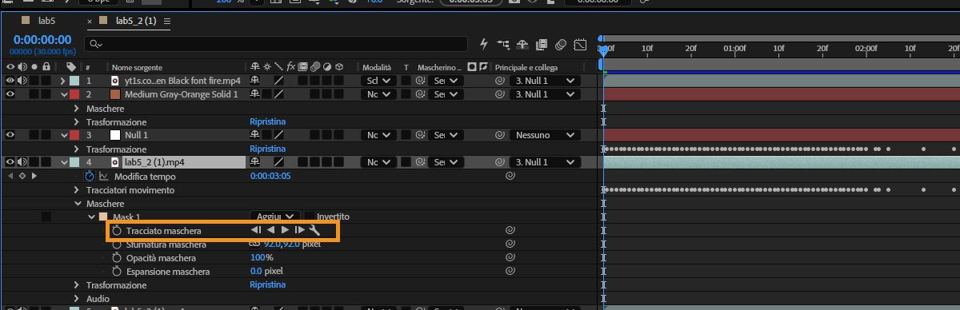This screenshot has height=310, width=960.
Task: Open the timeline panel menu icon
Action: 167,22
